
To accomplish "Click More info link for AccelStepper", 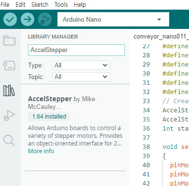I will [41, 151].
